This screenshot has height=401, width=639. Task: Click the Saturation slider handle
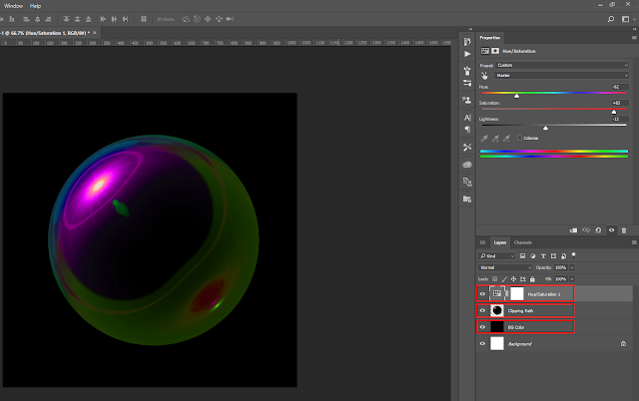pos(614,112)
